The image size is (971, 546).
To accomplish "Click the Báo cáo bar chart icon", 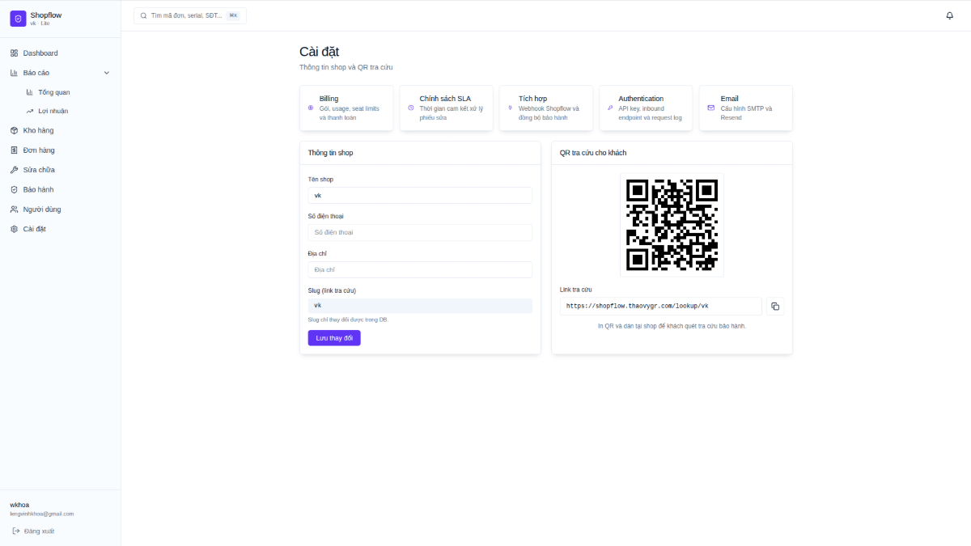I will 14,73.
